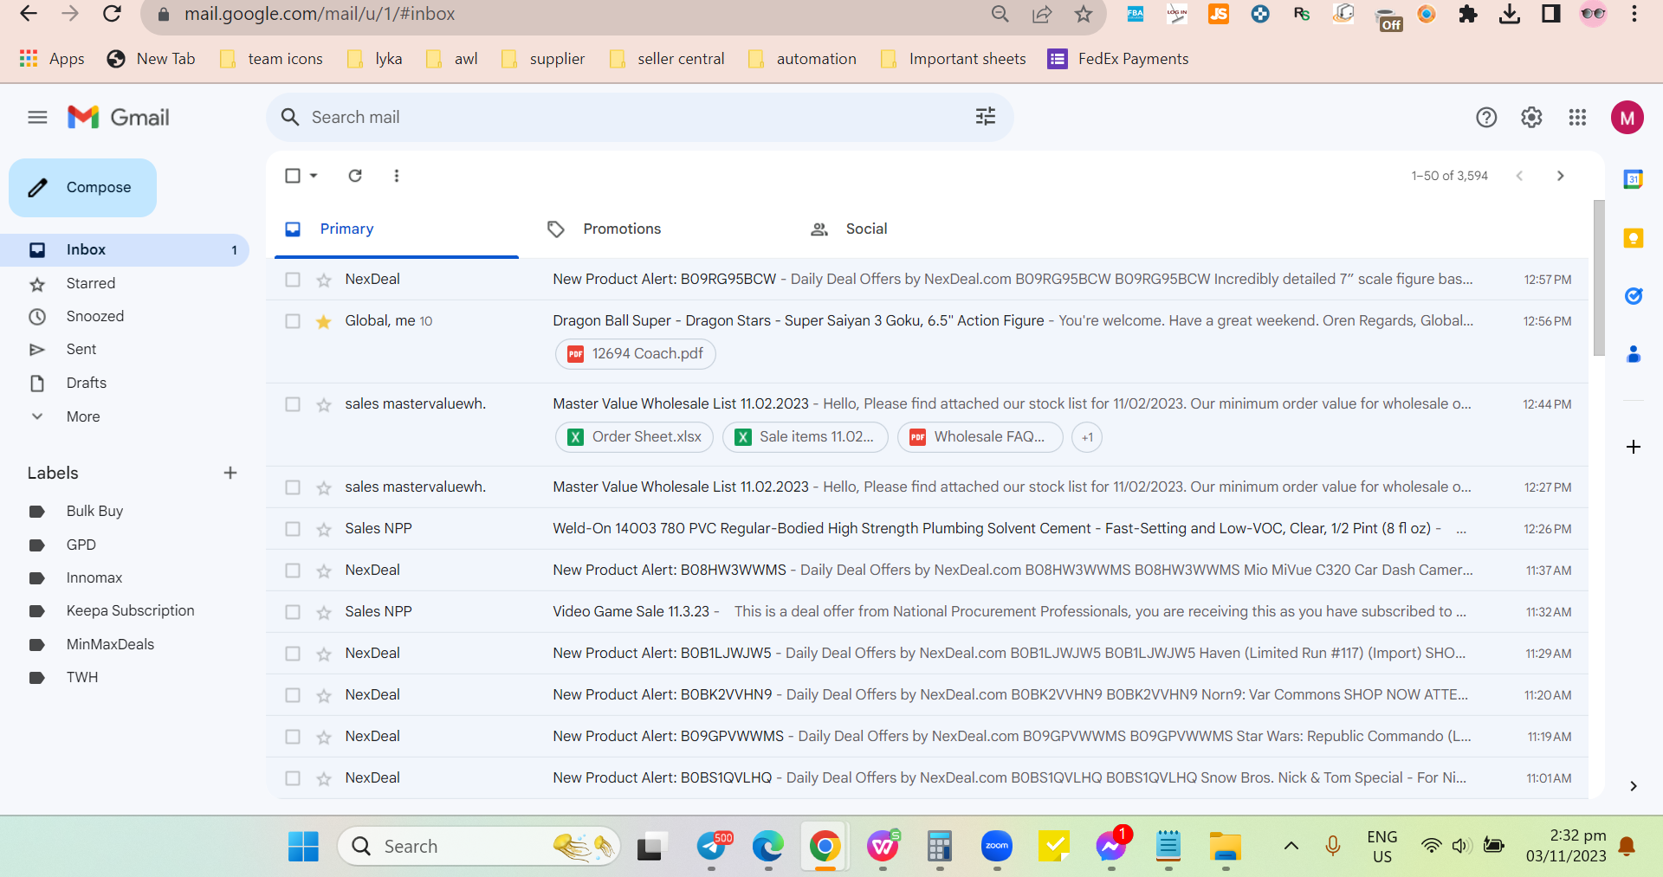1663x877 pixels.
Task: Show the +1 additional attachment chip
Action: pos(1087,437)
